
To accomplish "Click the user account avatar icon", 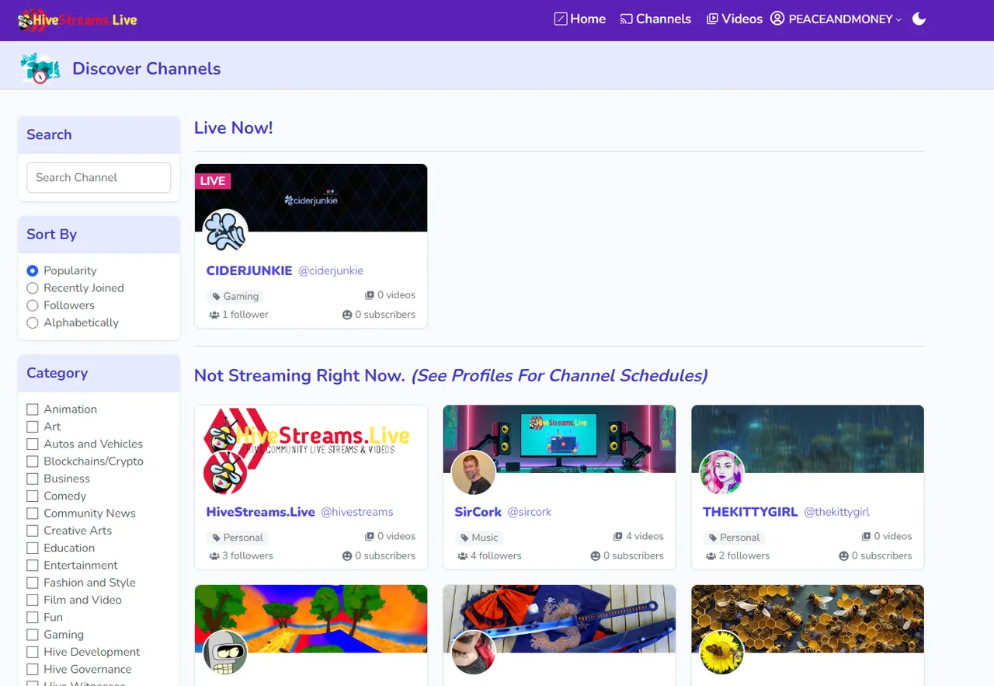I will [777, 19].
